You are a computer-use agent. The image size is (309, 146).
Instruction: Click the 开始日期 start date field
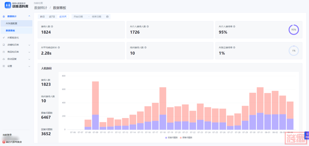point(78,17)
